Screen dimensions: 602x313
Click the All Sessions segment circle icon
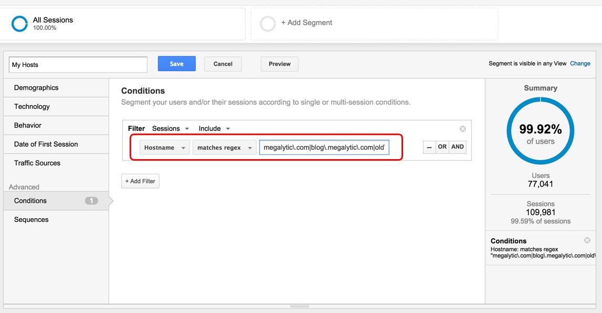[19, 23]
